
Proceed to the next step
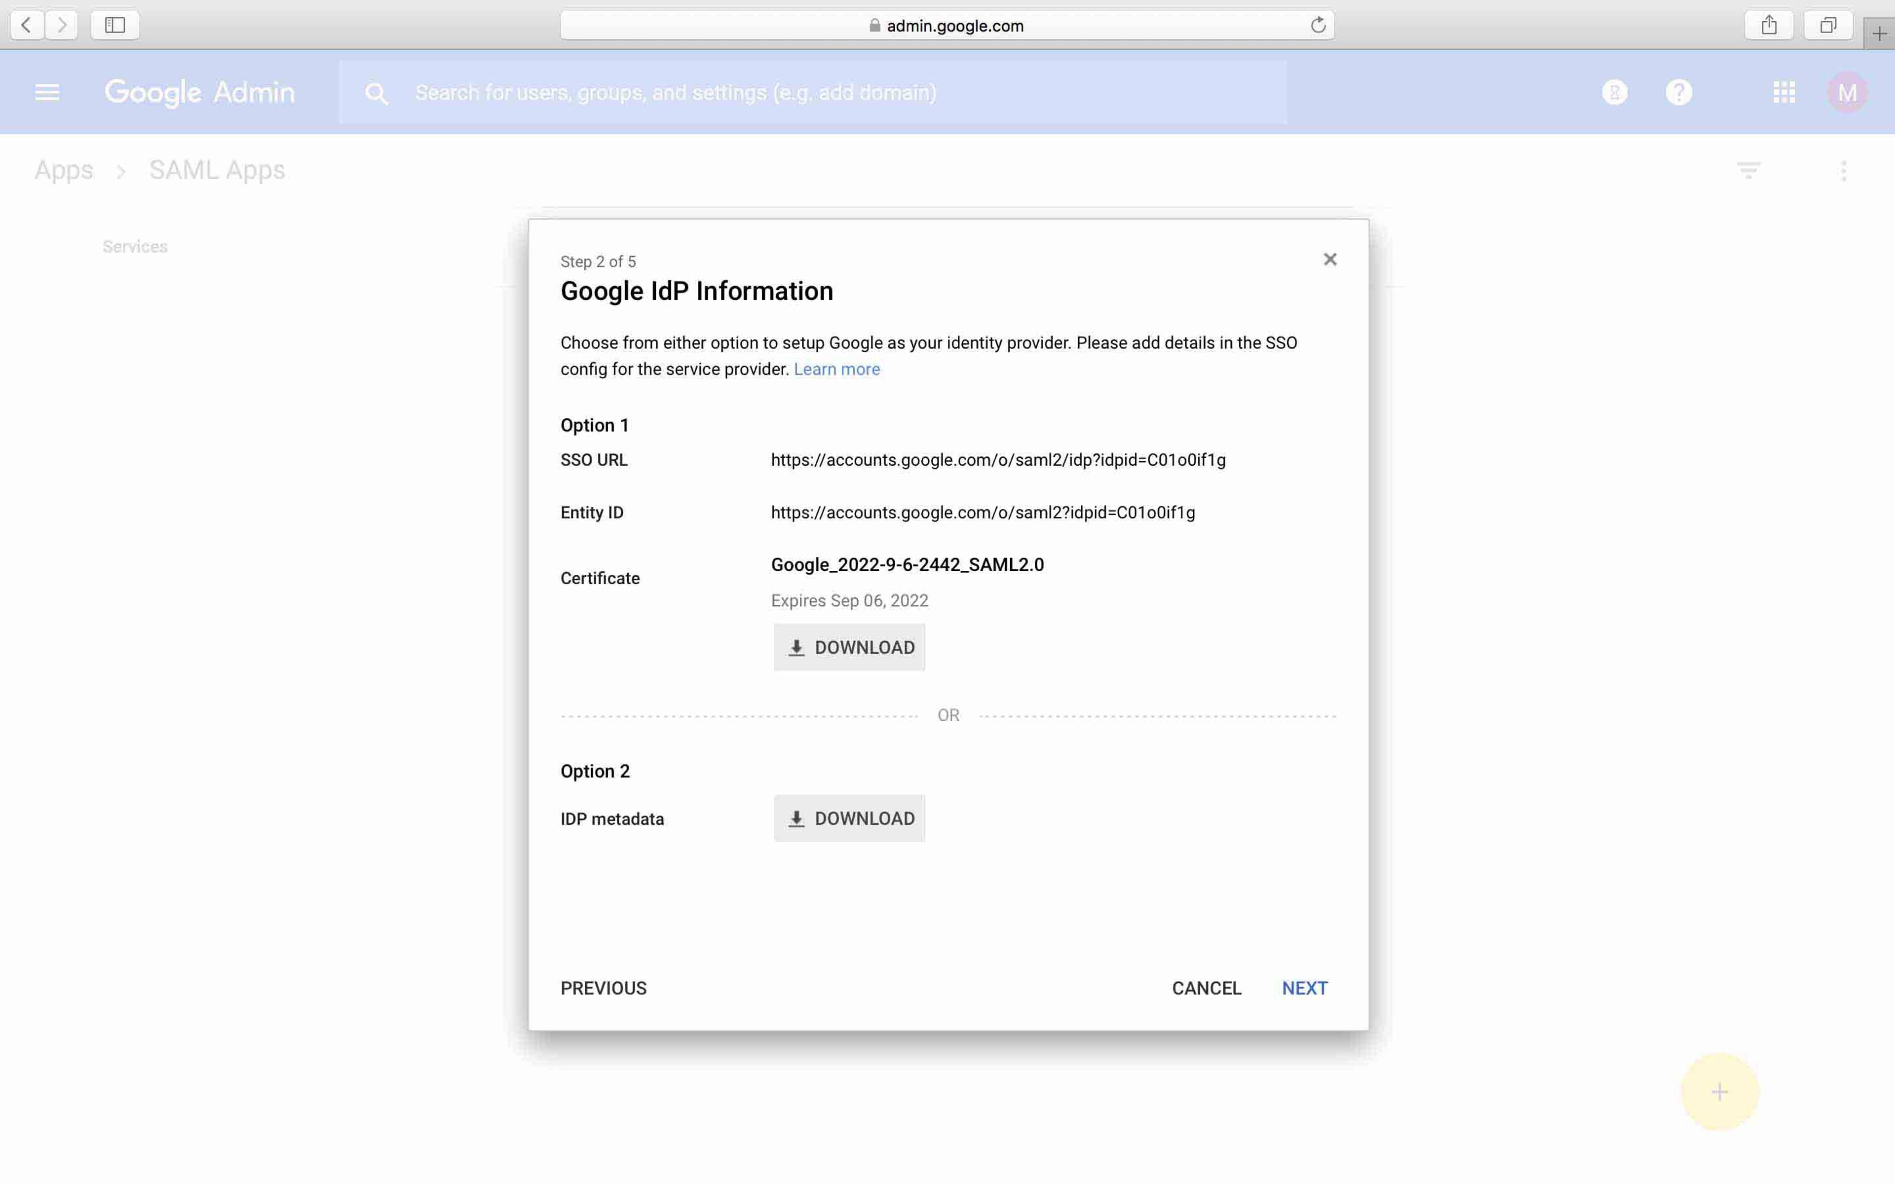click(1305, 988)
